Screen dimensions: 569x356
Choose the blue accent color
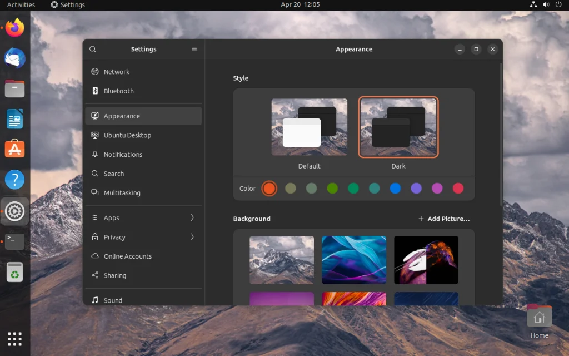point(395,189)
